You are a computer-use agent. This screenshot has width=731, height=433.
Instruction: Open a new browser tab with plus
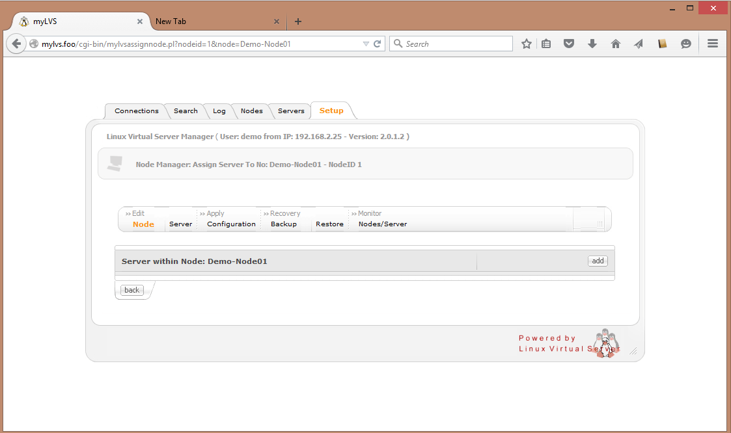(x=298, y=21)
